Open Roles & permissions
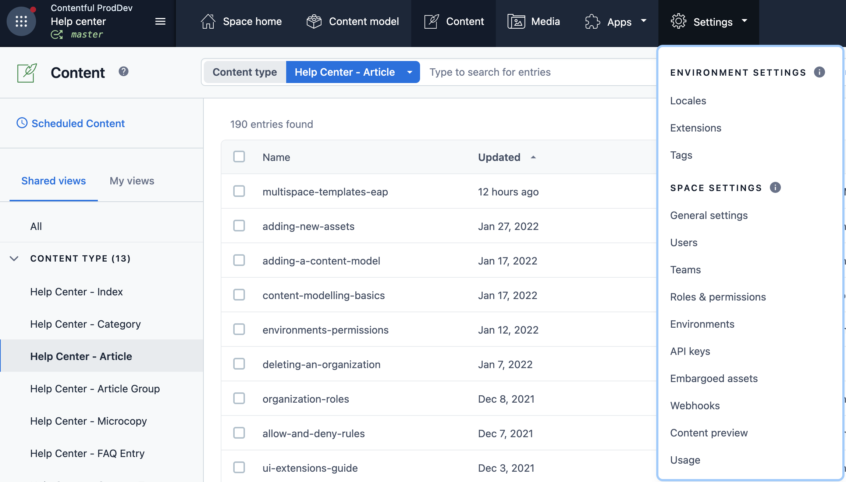 point(718,297)
